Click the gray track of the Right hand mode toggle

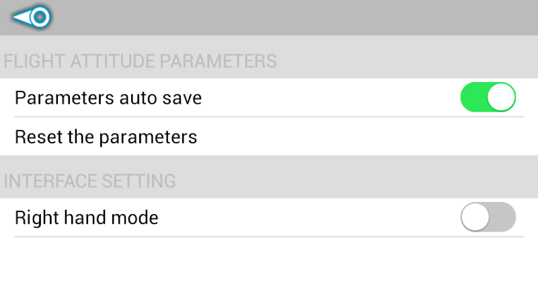tap(503, 217)
